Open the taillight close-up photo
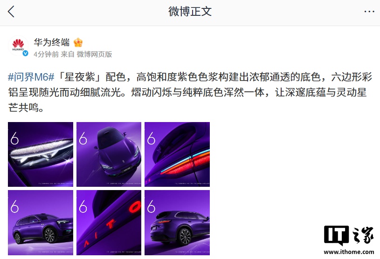The height and width of the screenshot is (259, 380). coord(177,155)
